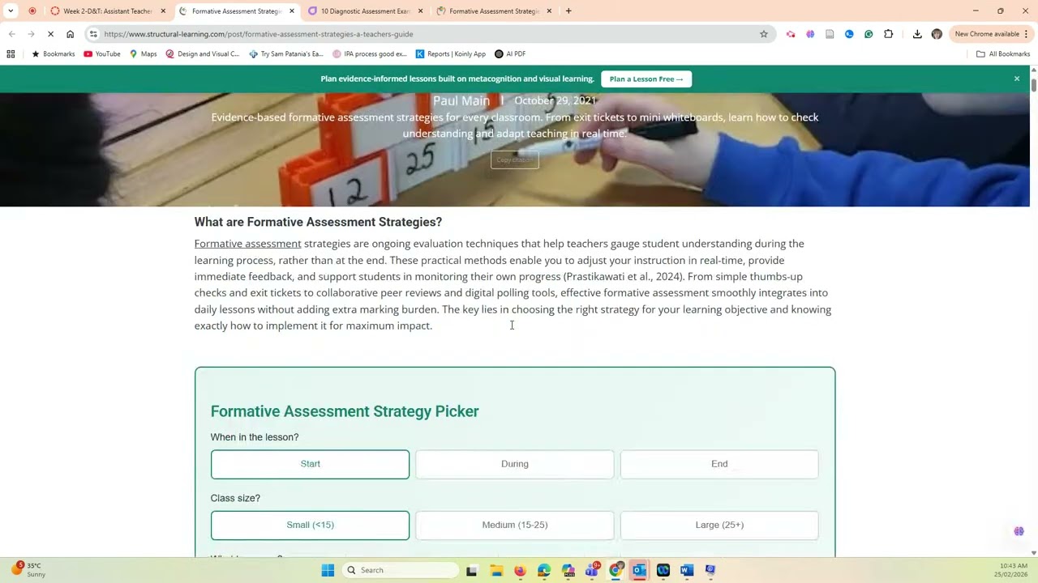The image size is (1038, 583).
Task: Open the Bookmarks folder in bookmarks bar
Action: tap(53, 54)
